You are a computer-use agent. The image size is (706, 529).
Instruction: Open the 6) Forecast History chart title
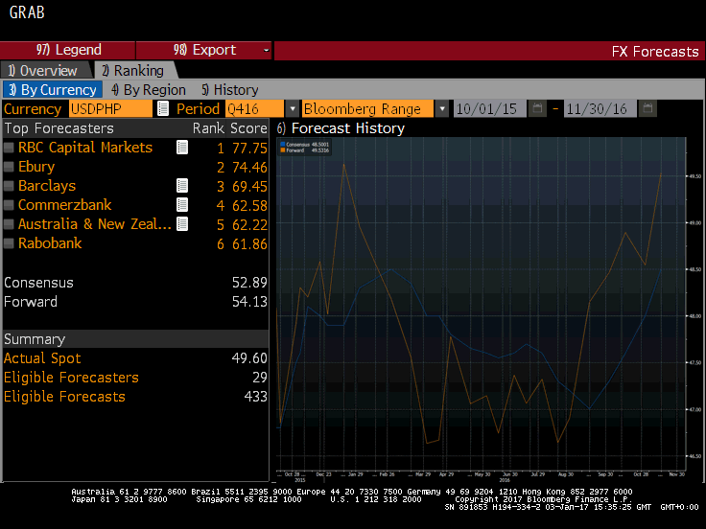click(341, 128)
